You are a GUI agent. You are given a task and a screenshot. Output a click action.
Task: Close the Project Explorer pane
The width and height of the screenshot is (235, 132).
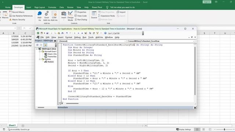click(x=55, y=41)
